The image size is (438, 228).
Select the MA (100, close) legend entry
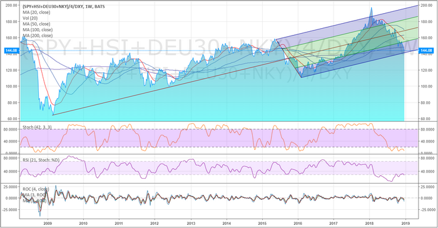click(38, 30)
